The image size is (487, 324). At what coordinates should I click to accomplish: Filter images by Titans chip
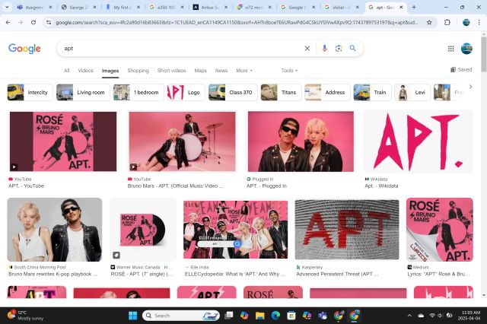click(281, 93)
